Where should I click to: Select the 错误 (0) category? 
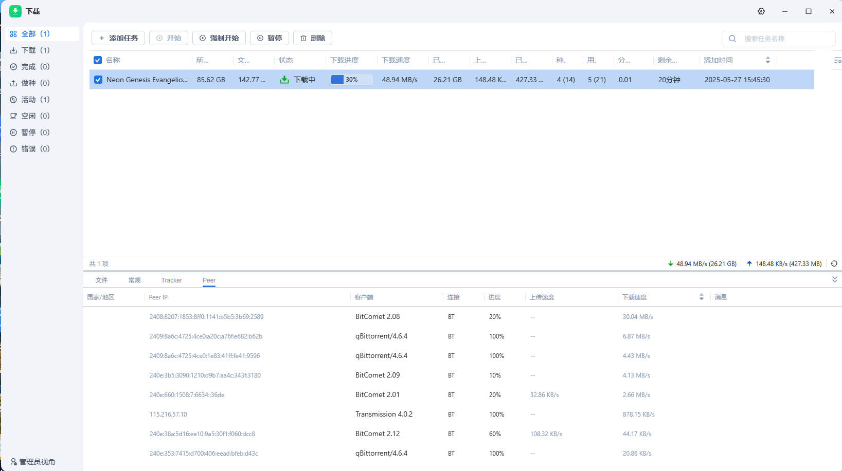click(42, 149)
